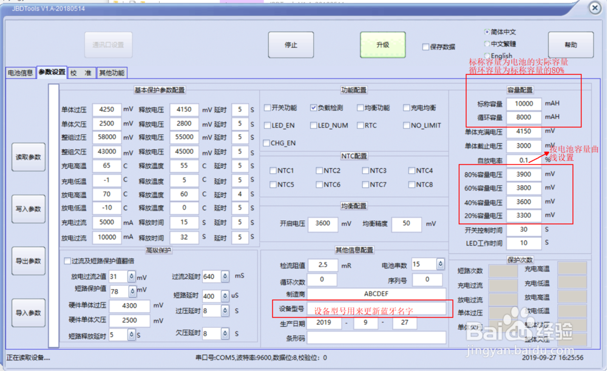Toggle the 开关功能 checkbox
The height and width of the screenshot is (371, 607).
[x=267, y=107]
